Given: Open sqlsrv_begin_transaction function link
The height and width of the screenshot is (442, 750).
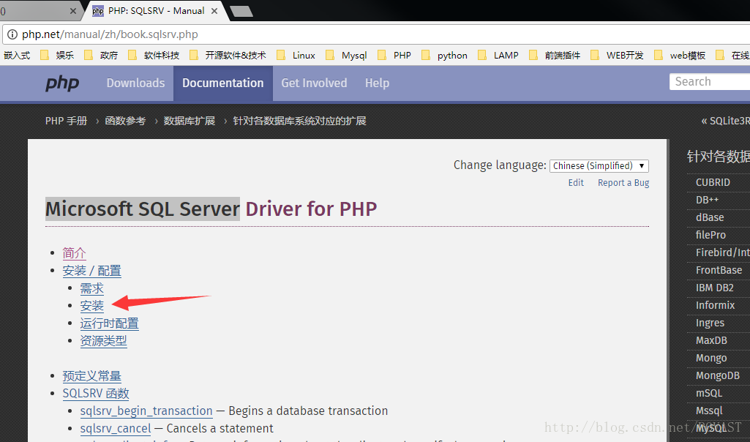Looking at the screenshot, I should click(x=146, y=411).
